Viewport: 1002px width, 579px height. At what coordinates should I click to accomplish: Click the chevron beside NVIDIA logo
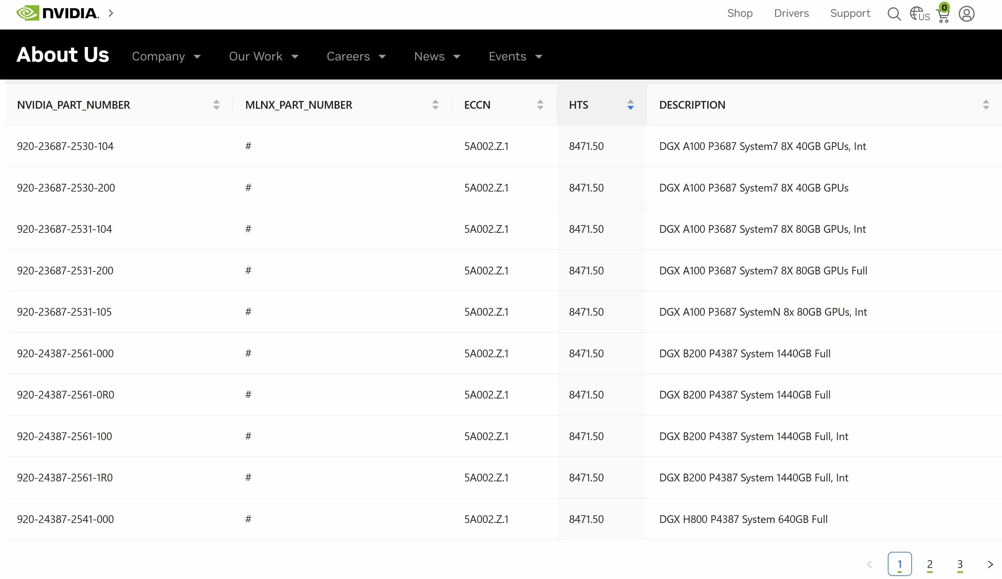(x=111, y=13)
